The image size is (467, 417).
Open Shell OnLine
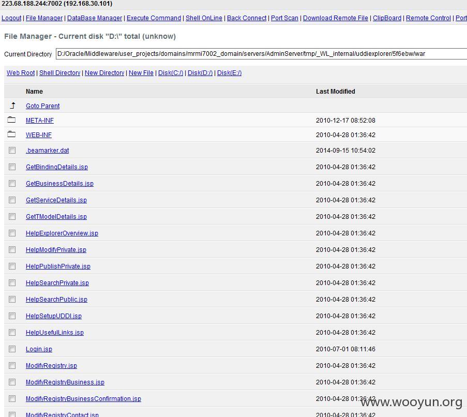click(204, 18)
